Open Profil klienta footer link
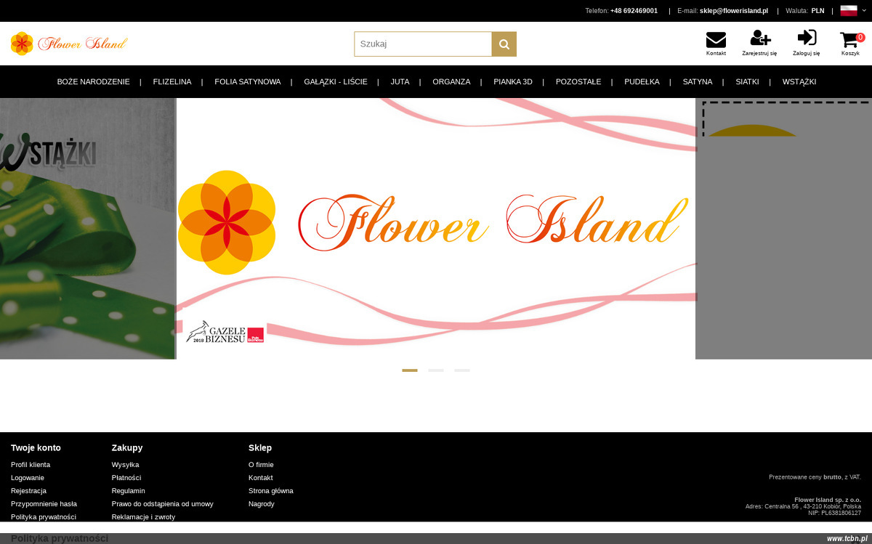The image size is (872, 544). pos(31,465)
